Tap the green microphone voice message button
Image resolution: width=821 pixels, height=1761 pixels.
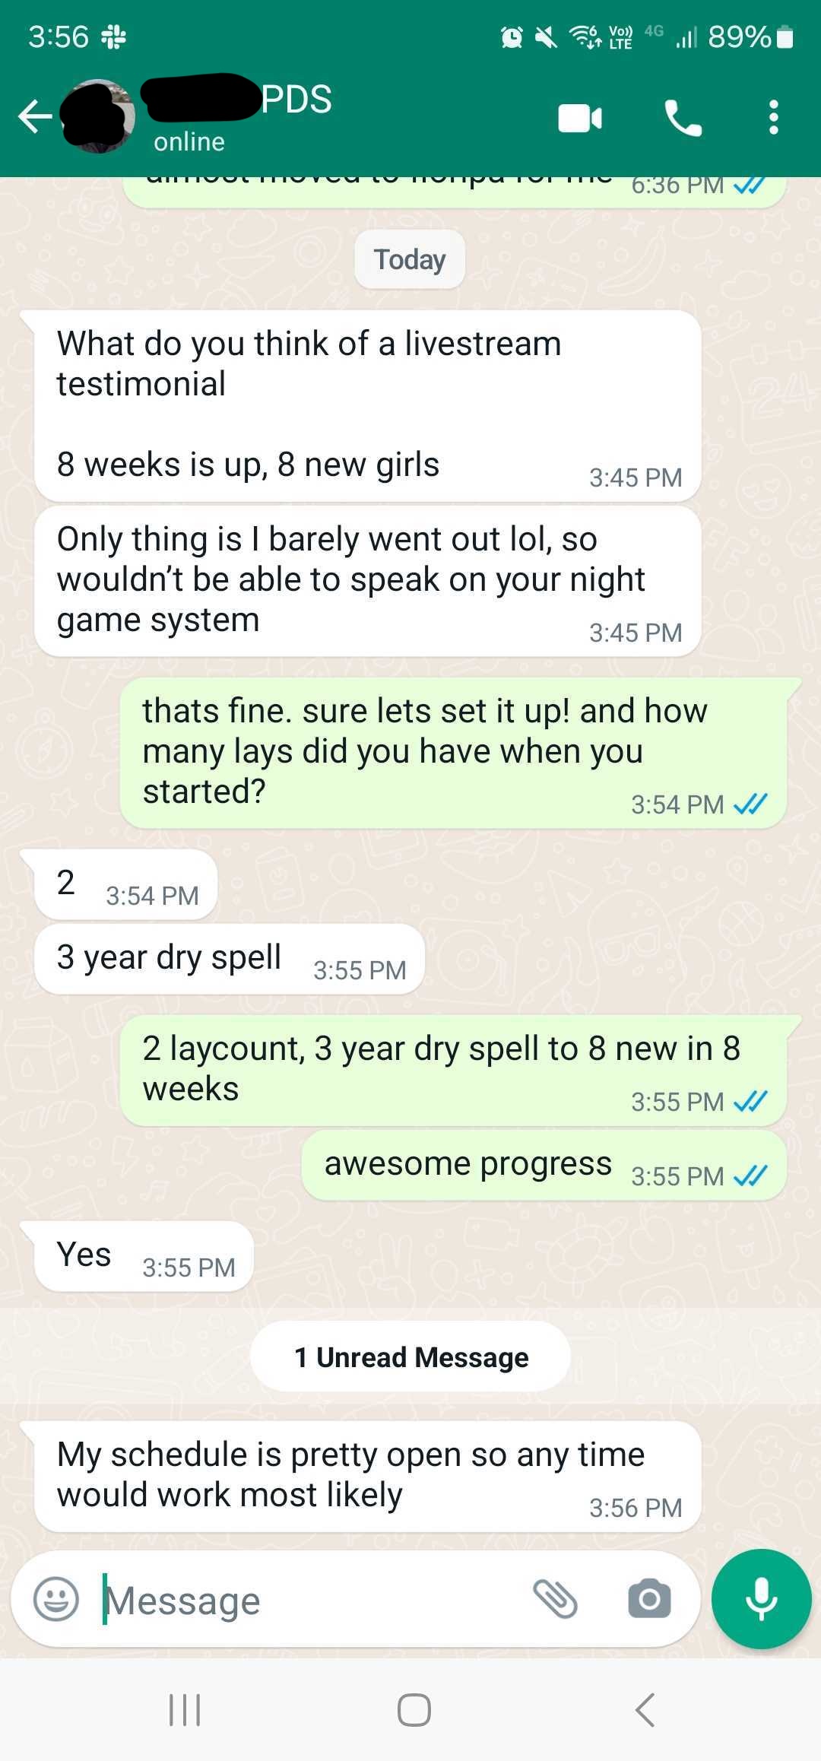pyautogui.click(x=761, y=1598)
